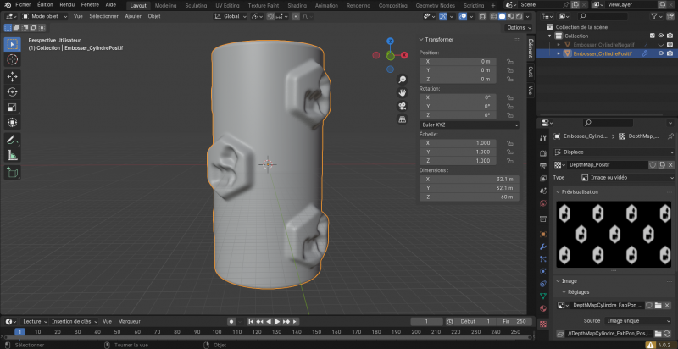
Task: Activate the Rotate tool
Action: (13, 91)
